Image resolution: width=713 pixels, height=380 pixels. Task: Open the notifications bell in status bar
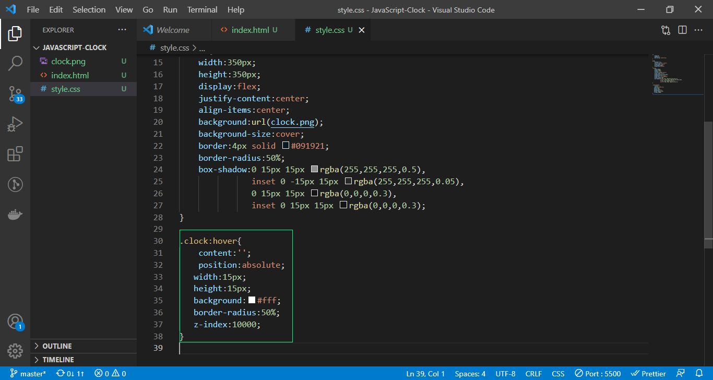tap(699, 373)
